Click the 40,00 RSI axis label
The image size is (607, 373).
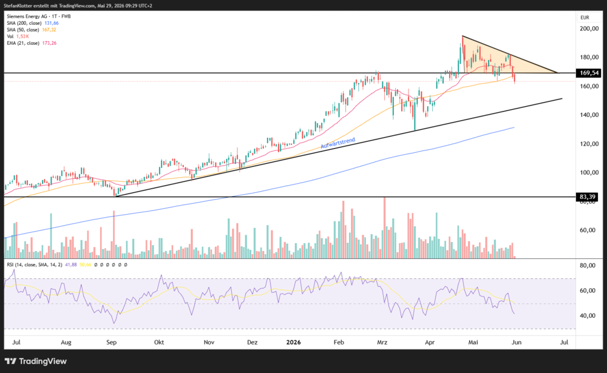(x=587, y=316)
